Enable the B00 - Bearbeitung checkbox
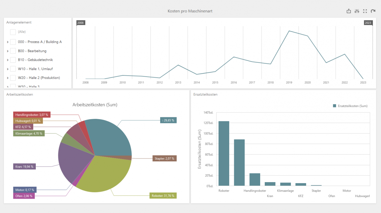Viewport: 381px width, 213px height. coord(13,51)
